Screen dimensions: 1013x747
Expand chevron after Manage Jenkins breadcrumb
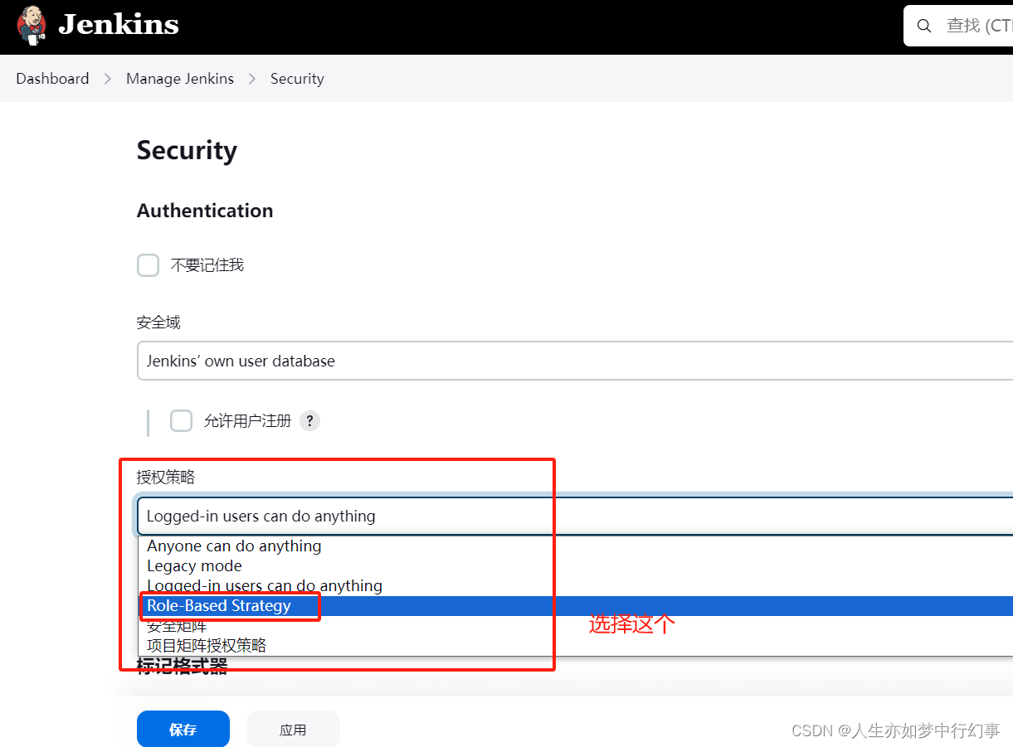[x=252, y=79]
